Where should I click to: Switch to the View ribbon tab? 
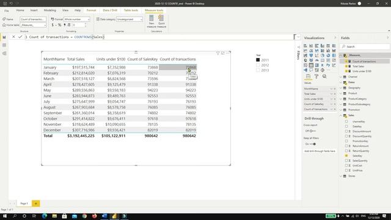pyautogui.click(x=65, y=10)
